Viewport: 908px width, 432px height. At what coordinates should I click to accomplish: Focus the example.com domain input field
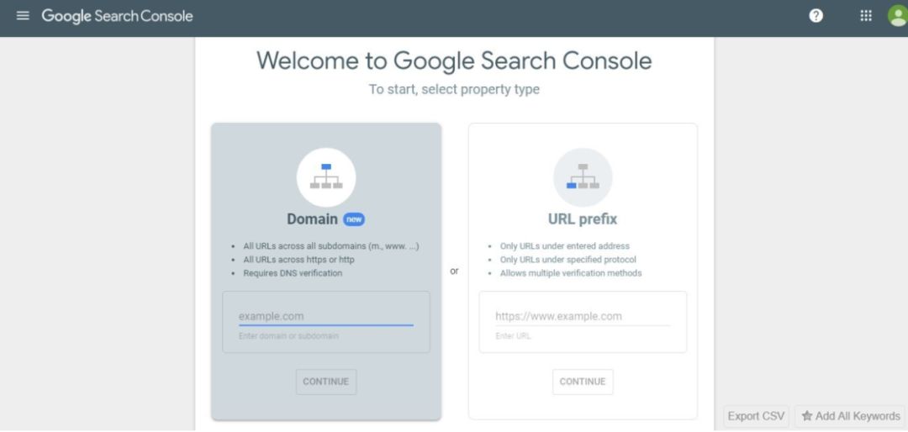pos(325,316)
